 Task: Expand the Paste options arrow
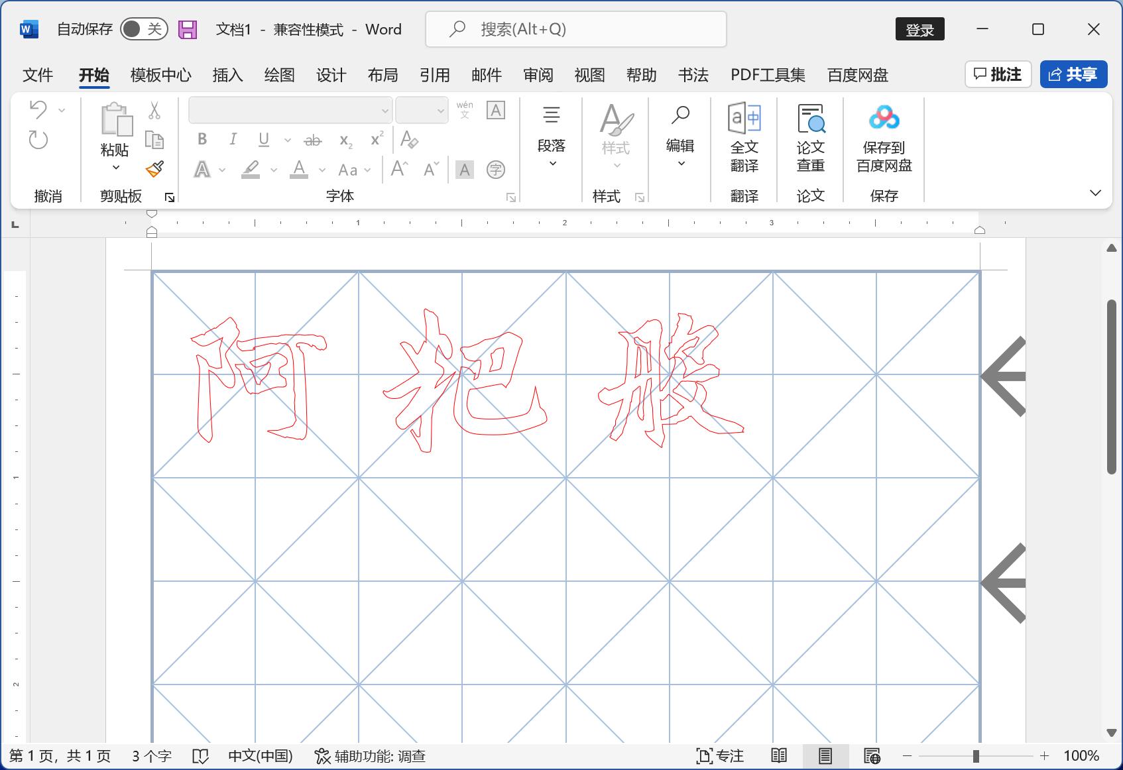tap(116, 168)
